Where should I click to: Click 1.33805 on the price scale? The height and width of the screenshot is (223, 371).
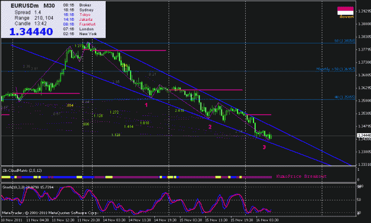click(364, 152)
